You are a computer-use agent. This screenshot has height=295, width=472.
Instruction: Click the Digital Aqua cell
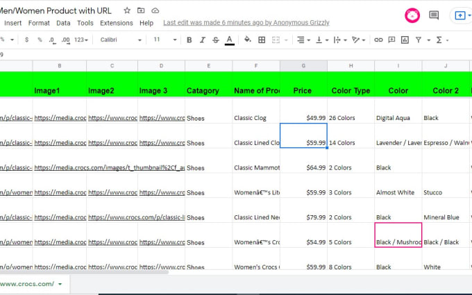coord(398,110)
